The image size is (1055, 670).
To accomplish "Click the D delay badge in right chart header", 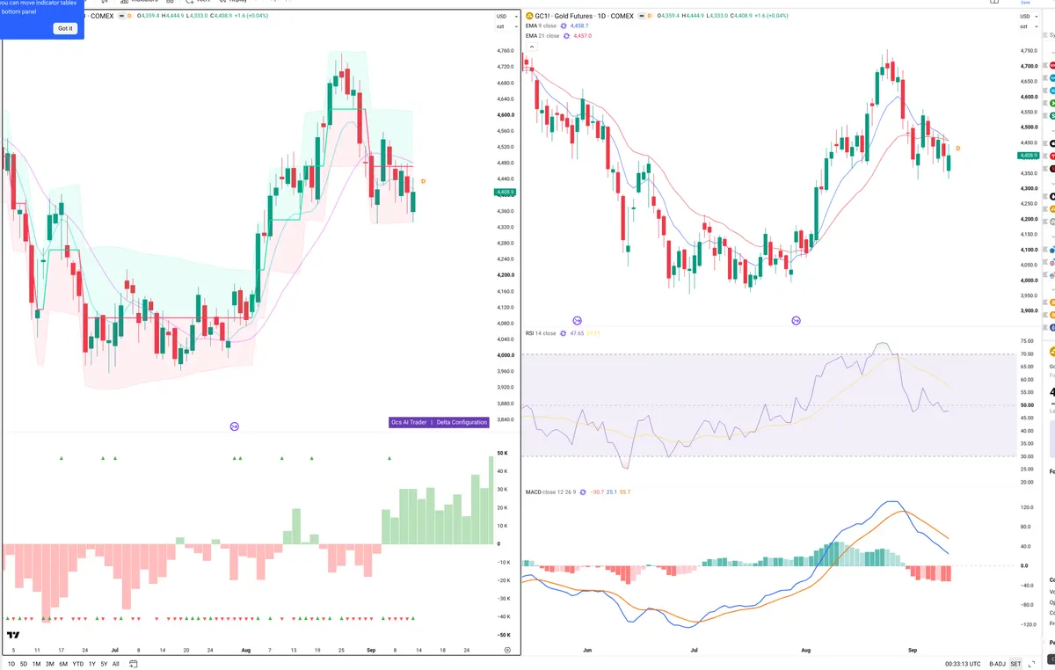I will (650, 16).
